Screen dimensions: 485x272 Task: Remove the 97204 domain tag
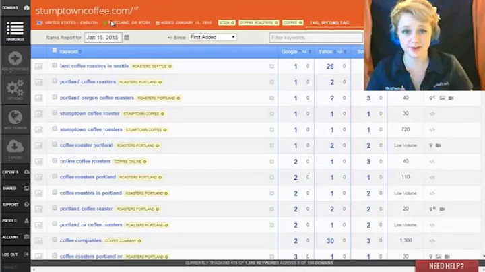232,23
